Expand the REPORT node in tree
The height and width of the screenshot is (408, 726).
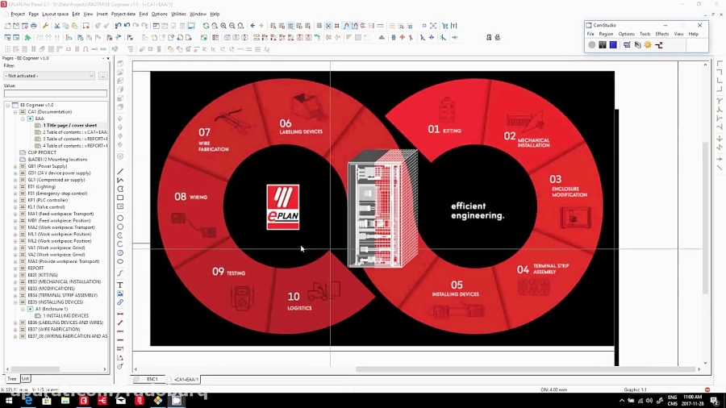point(15,268)
